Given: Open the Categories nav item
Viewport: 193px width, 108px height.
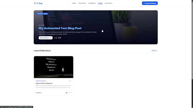Looking at the screenshot, I should click(x=82, y=3).
